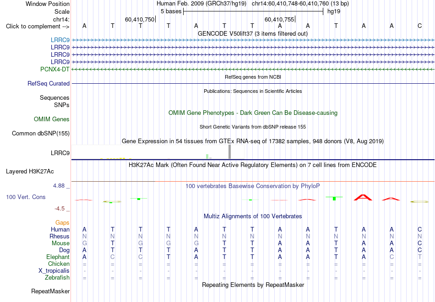This screenshot has height=302, width=435.
Task: Click the 'Click to complement -->' label
Action: (38, 27)
